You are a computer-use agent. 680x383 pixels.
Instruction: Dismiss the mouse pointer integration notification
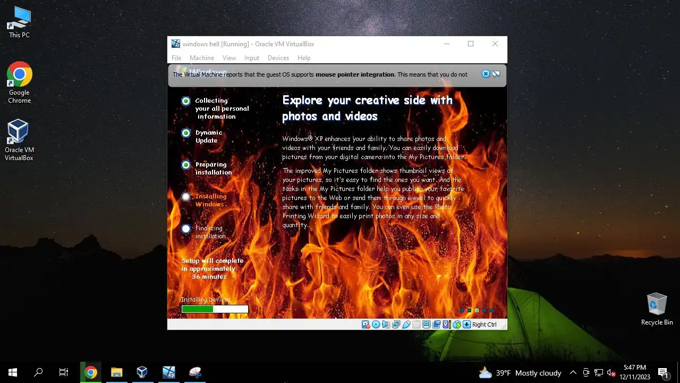486,74
